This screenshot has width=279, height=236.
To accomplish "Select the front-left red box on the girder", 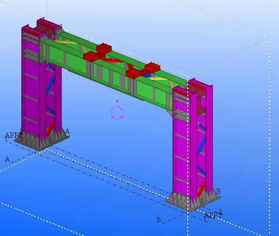I will coord(91,57).
